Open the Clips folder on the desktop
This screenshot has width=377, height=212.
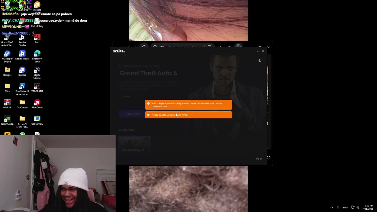[7, 88]
